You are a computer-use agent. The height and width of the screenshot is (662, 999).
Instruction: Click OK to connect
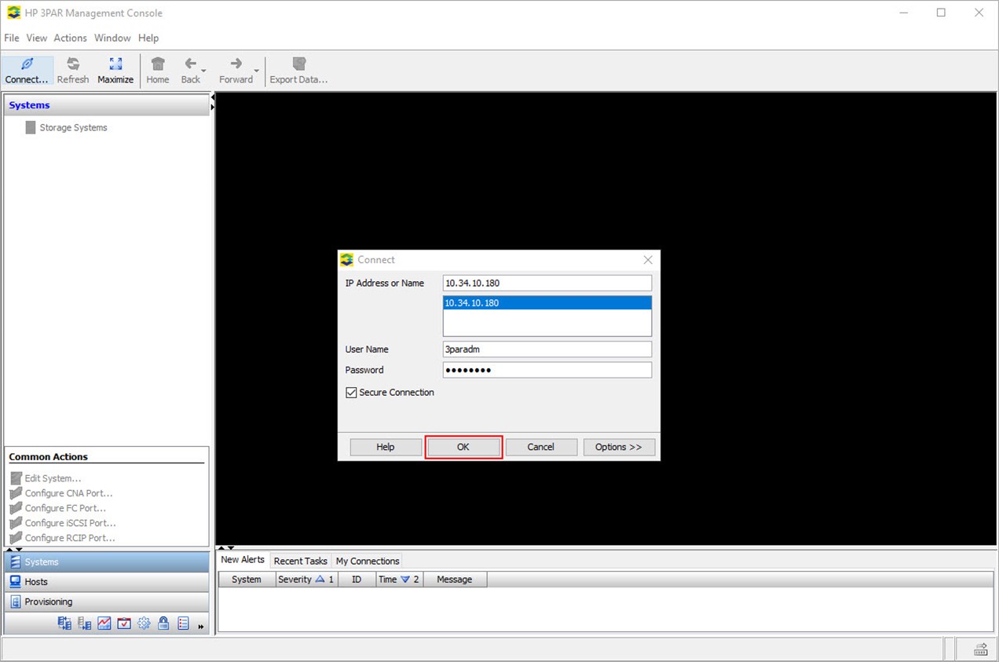click(463, 447)
